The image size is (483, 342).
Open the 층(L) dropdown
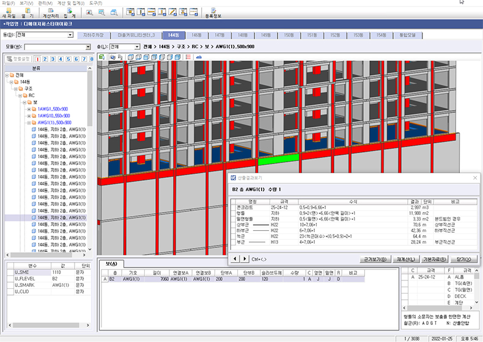point(137,46)
